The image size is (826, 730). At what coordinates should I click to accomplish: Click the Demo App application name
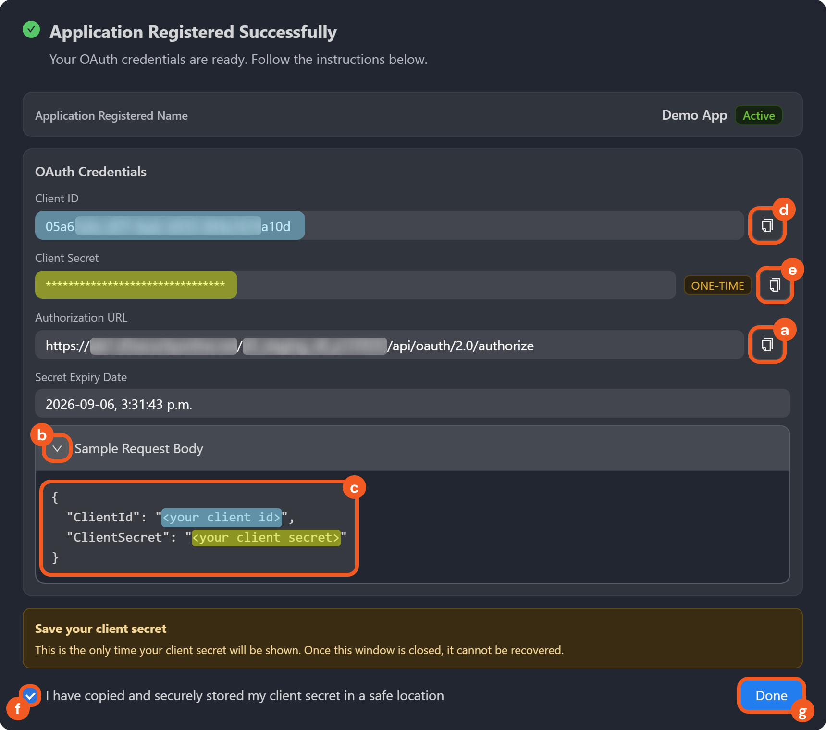(694, 115)
